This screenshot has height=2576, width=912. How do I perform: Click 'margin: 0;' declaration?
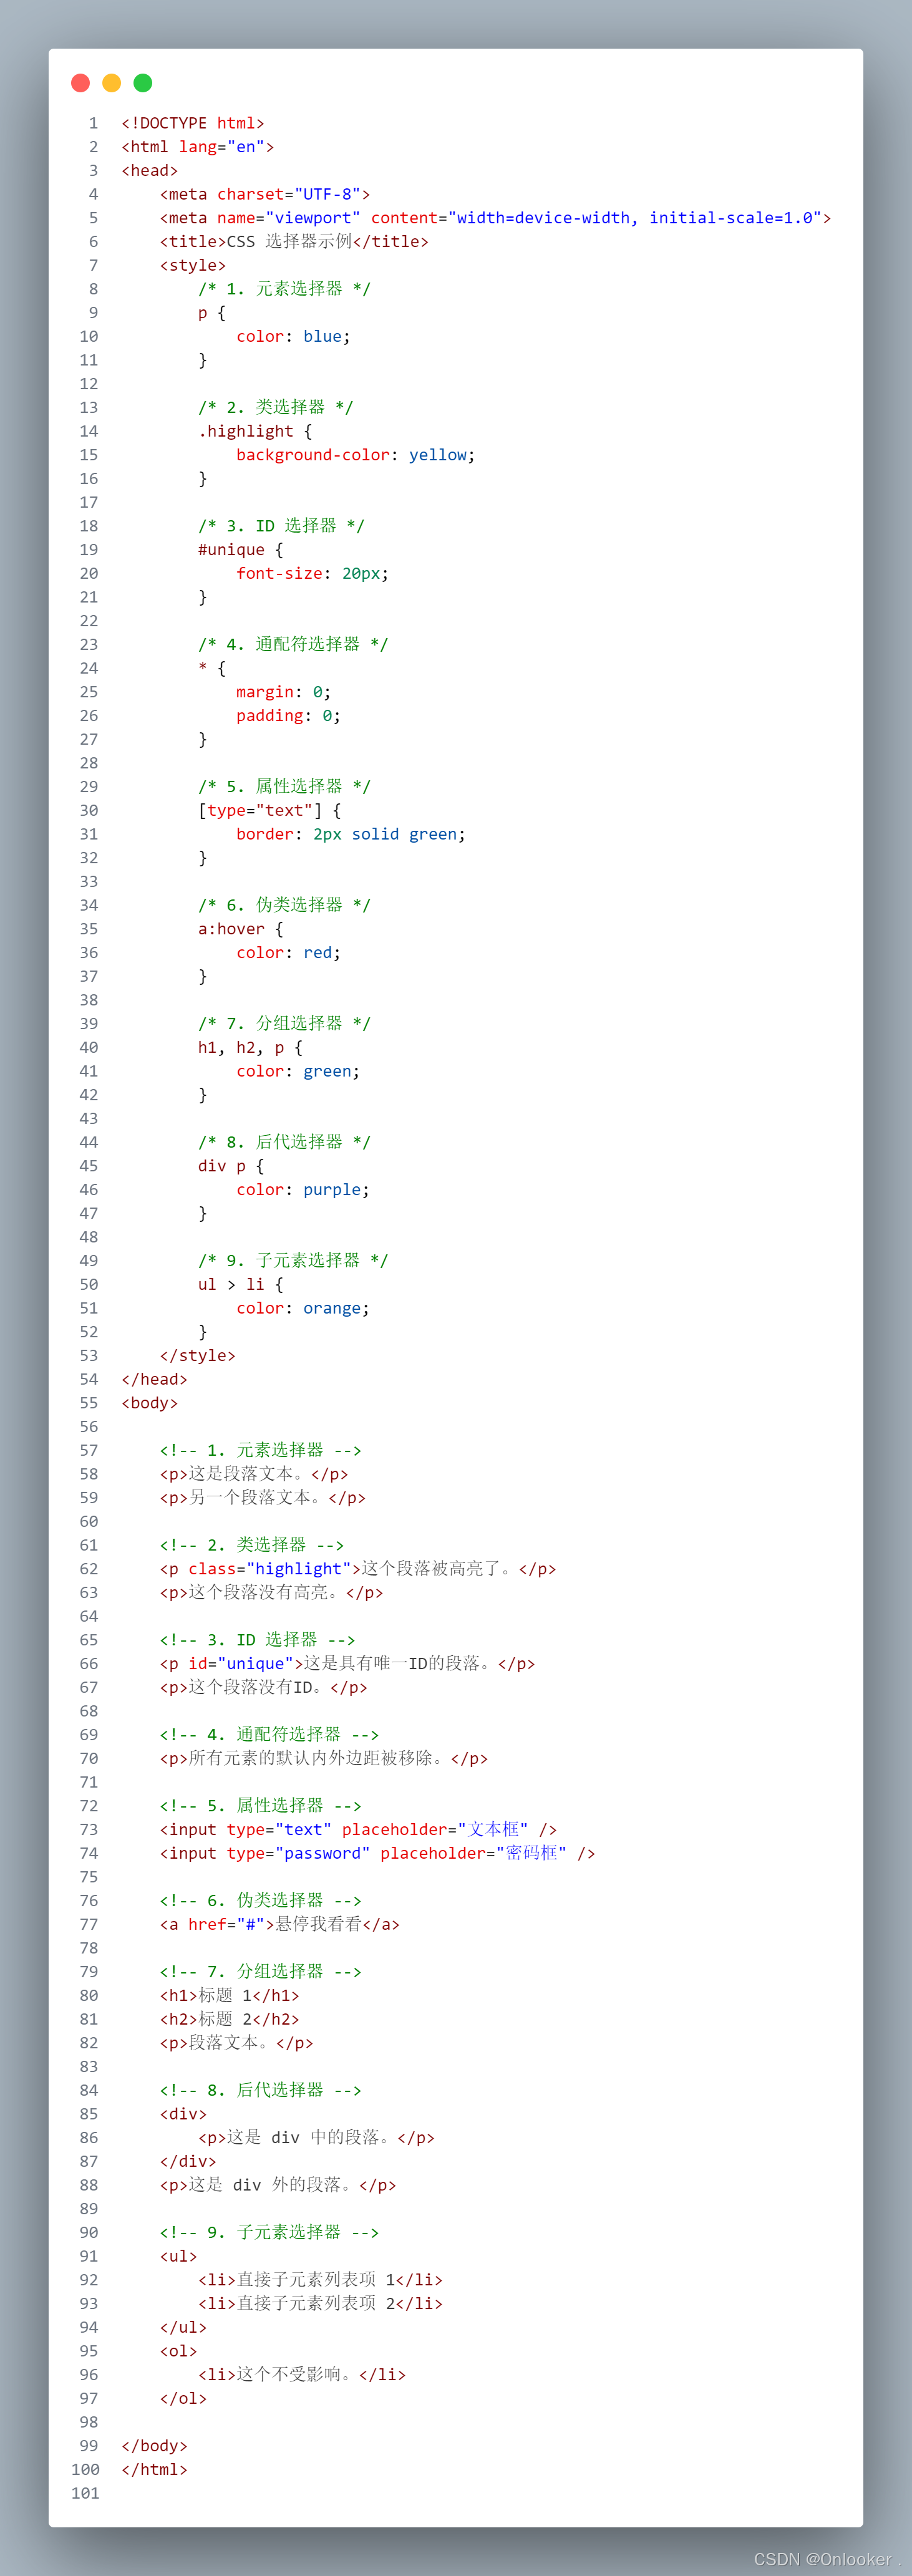click(x=284, y=692)
